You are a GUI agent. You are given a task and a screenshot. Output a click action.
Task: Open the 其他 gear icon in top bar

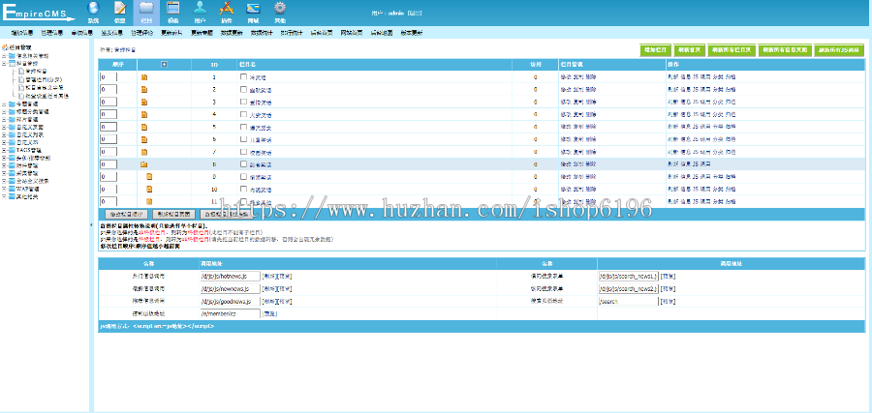point(280,9)
